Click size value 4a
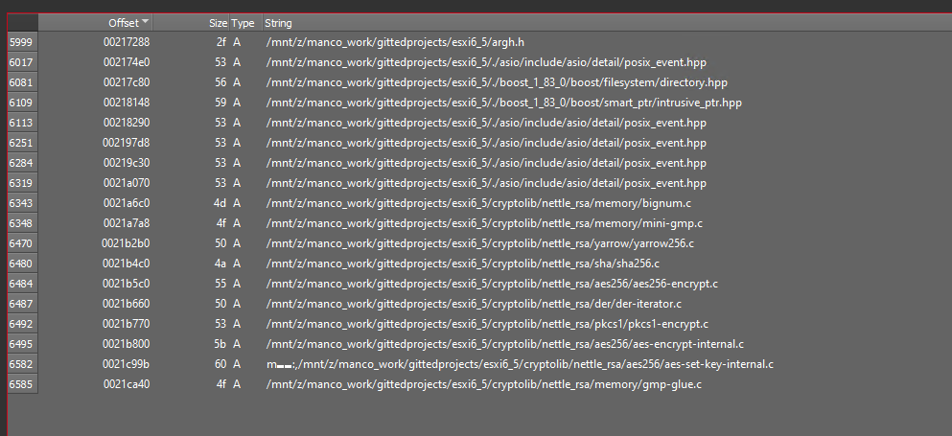This screenshot has height=436, width=952. tap(220, 264)
